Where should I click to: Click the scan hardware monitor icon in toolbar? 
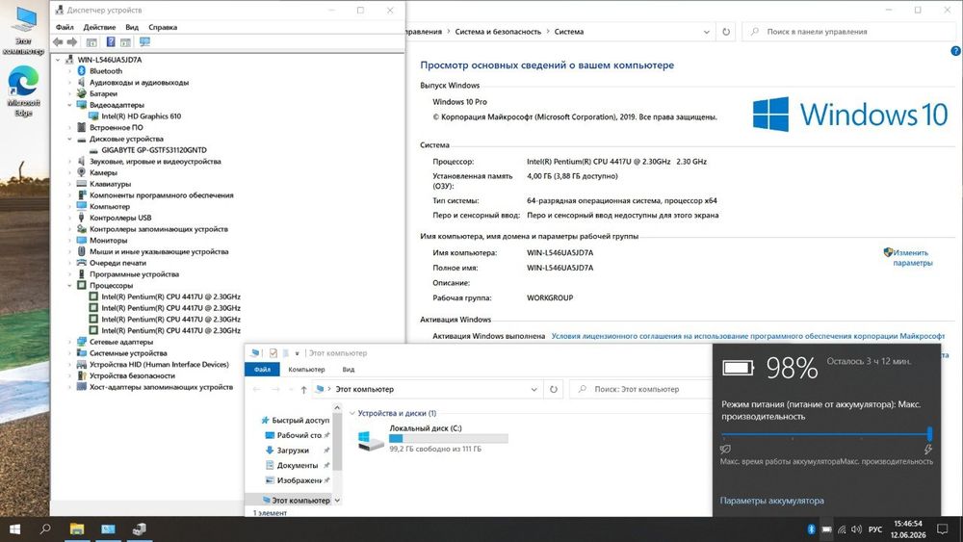(x=145, y=41)
